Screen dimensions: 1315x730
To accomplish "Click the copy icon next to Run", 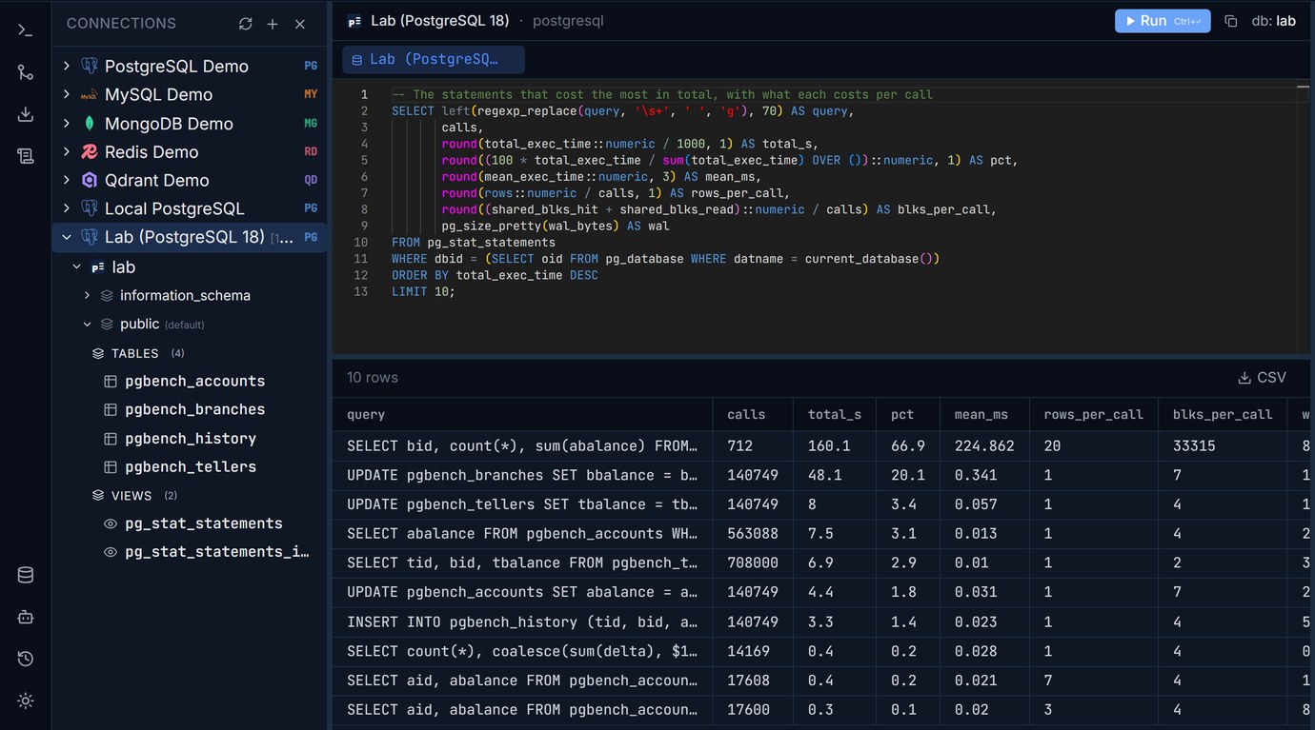I will 1230,21.
